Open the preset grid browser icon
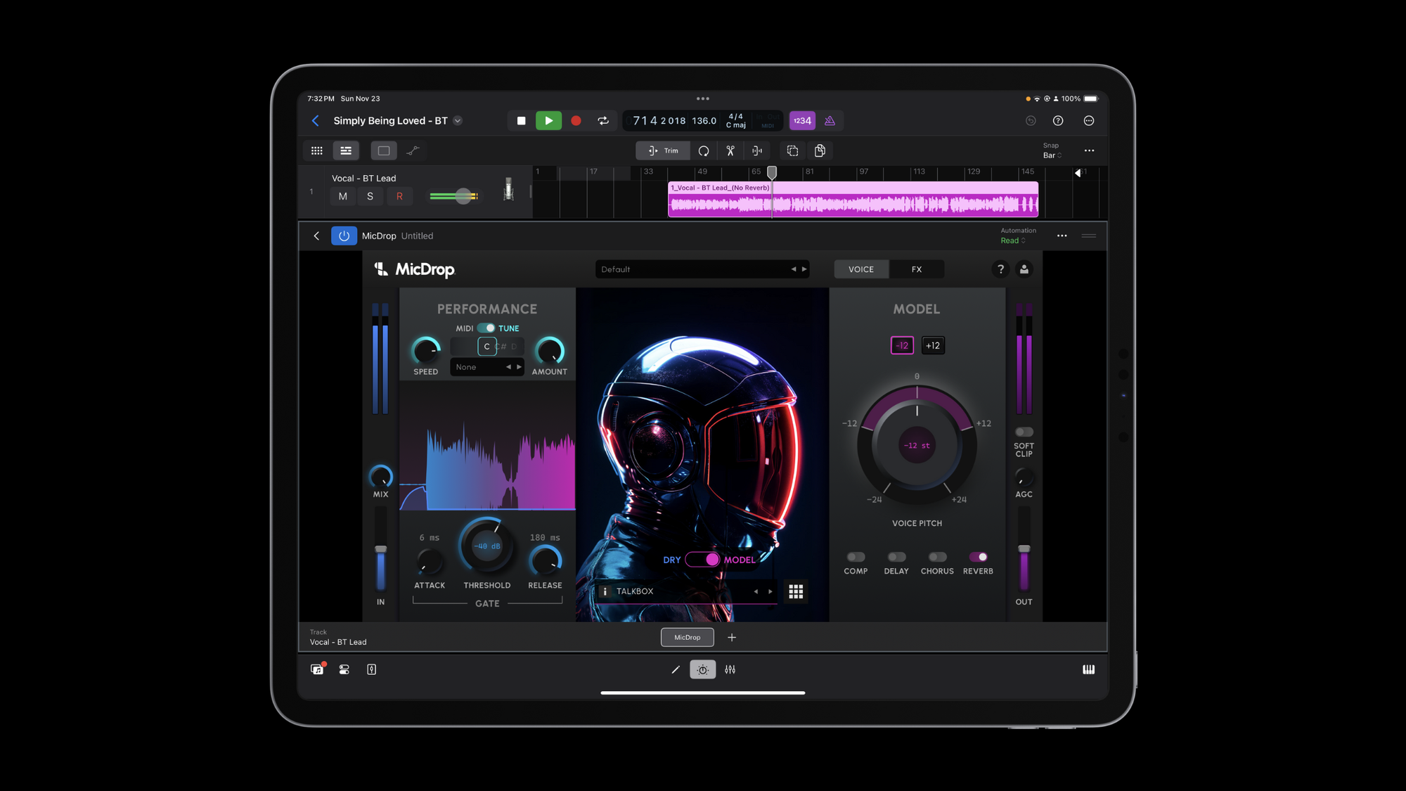 (x=795, y=591)
